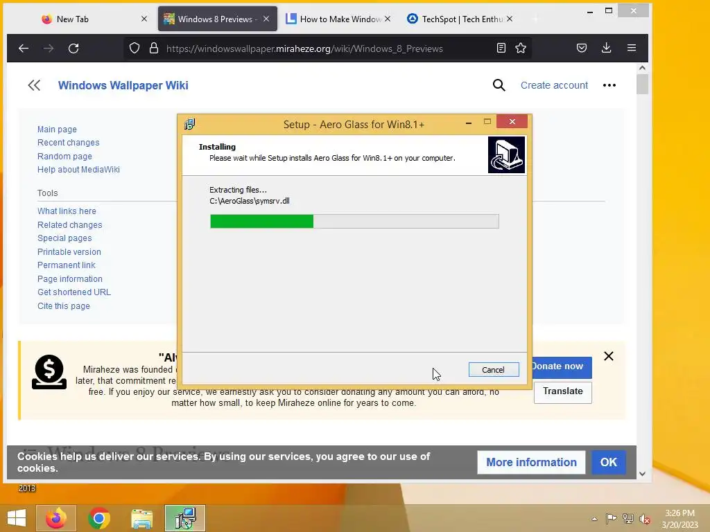Minimize the Aero Glass setup window

pyautogui.click(x=469, y=123)
